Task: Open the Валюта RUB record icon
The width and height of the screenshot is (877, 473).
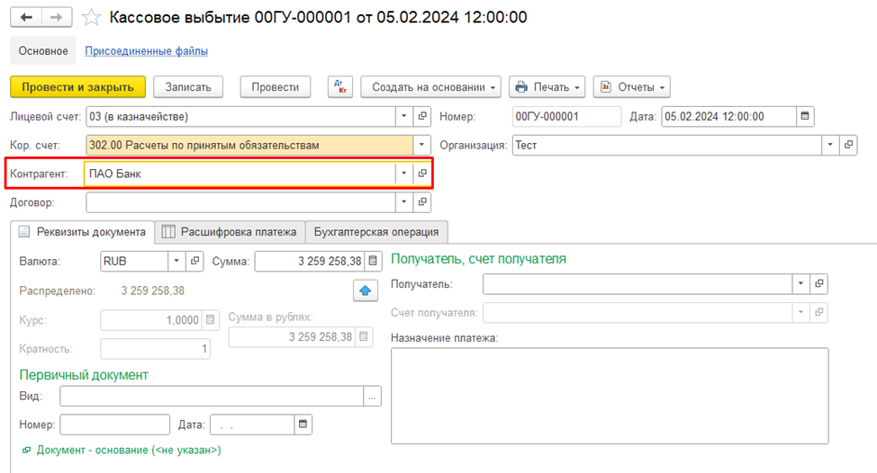Action: pos(194,261)
